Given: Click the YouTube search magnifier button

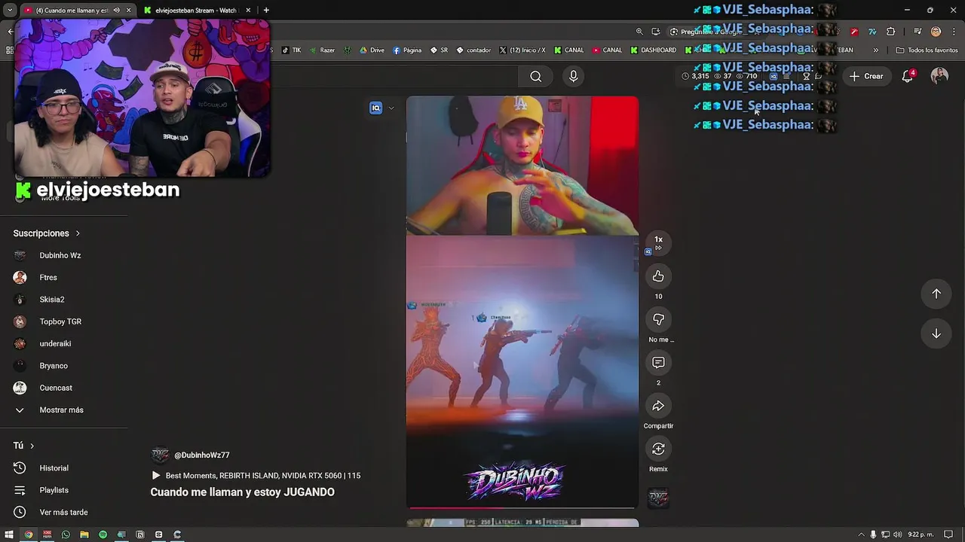Looking at the screenshot, I should click(x=535, y=76).
